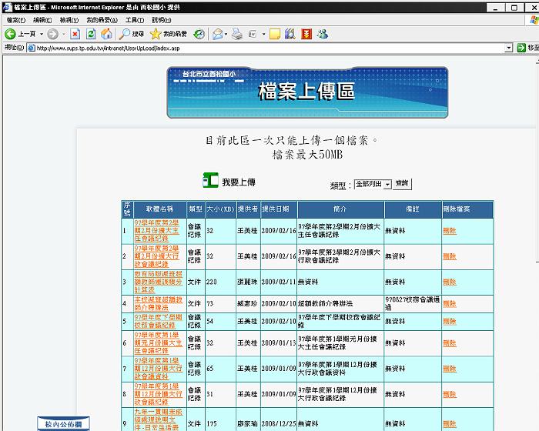The height and width of the screenshot is (431, 539).
Task: Click the 大小(KB) column header
Action: (x=220, y=209)
